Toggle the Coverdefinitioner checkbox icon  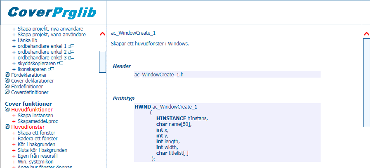pyautogui.click(x=7, y=92)
